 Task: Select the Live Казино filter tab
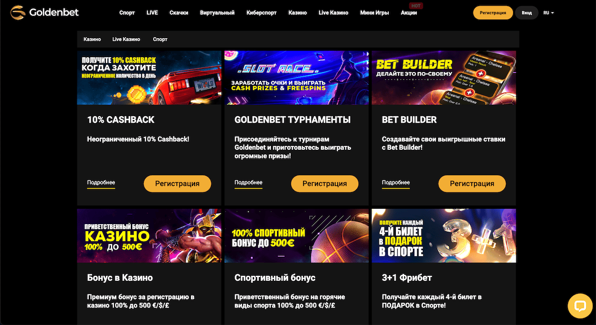126,40
